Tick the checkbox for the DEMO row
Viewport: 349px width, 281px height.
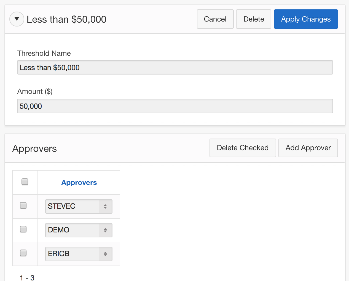coord(23,229)
